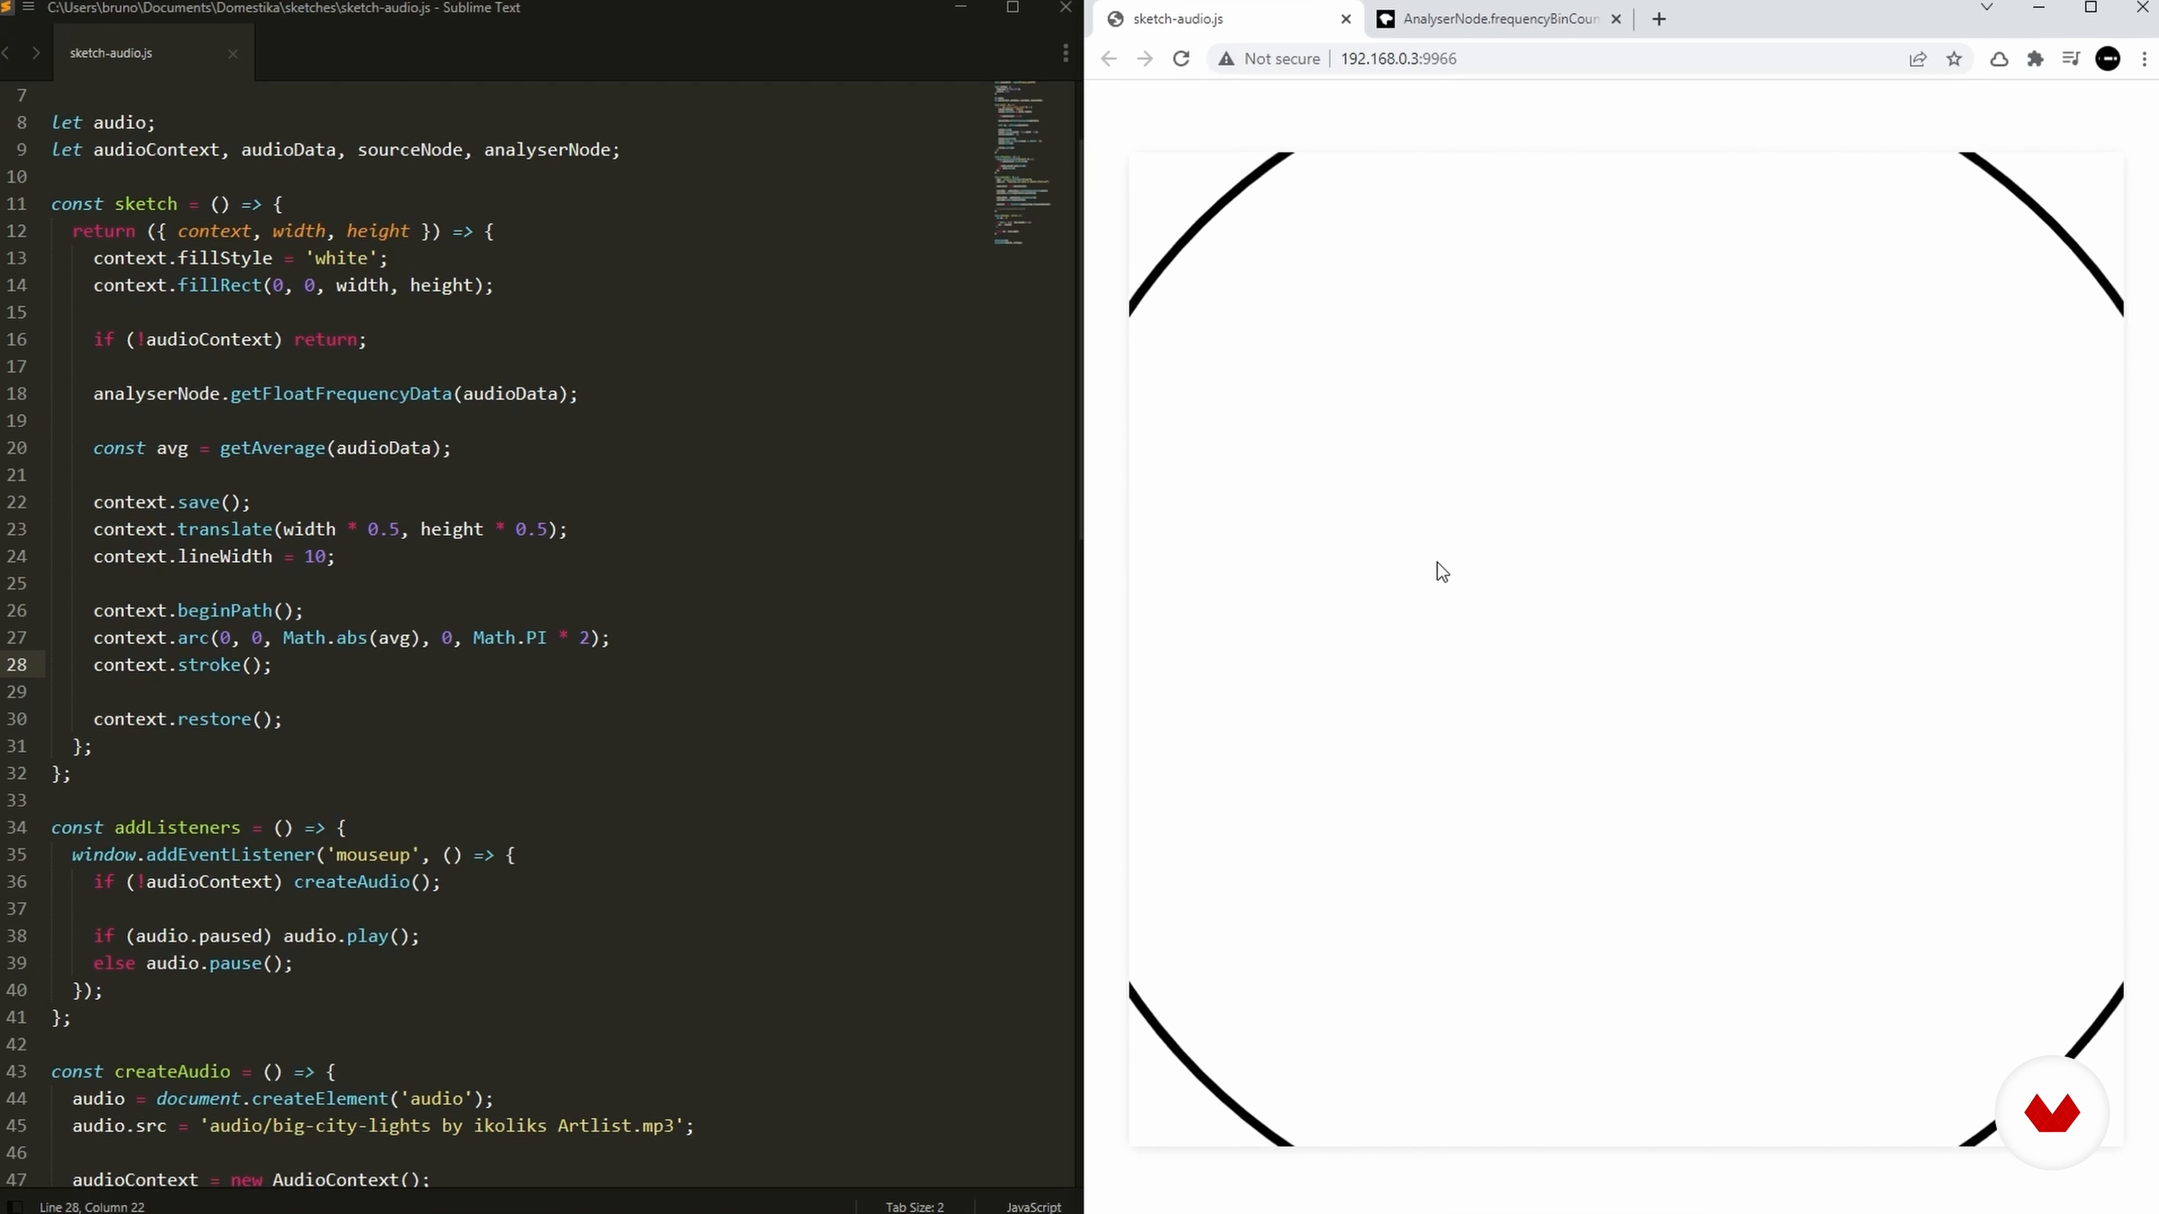Image resolution: width=2159 pixels, height=1214 pixels.
Task: Bookmark this page star icon
Action: pyautogui.click(x=1954, y=58)
